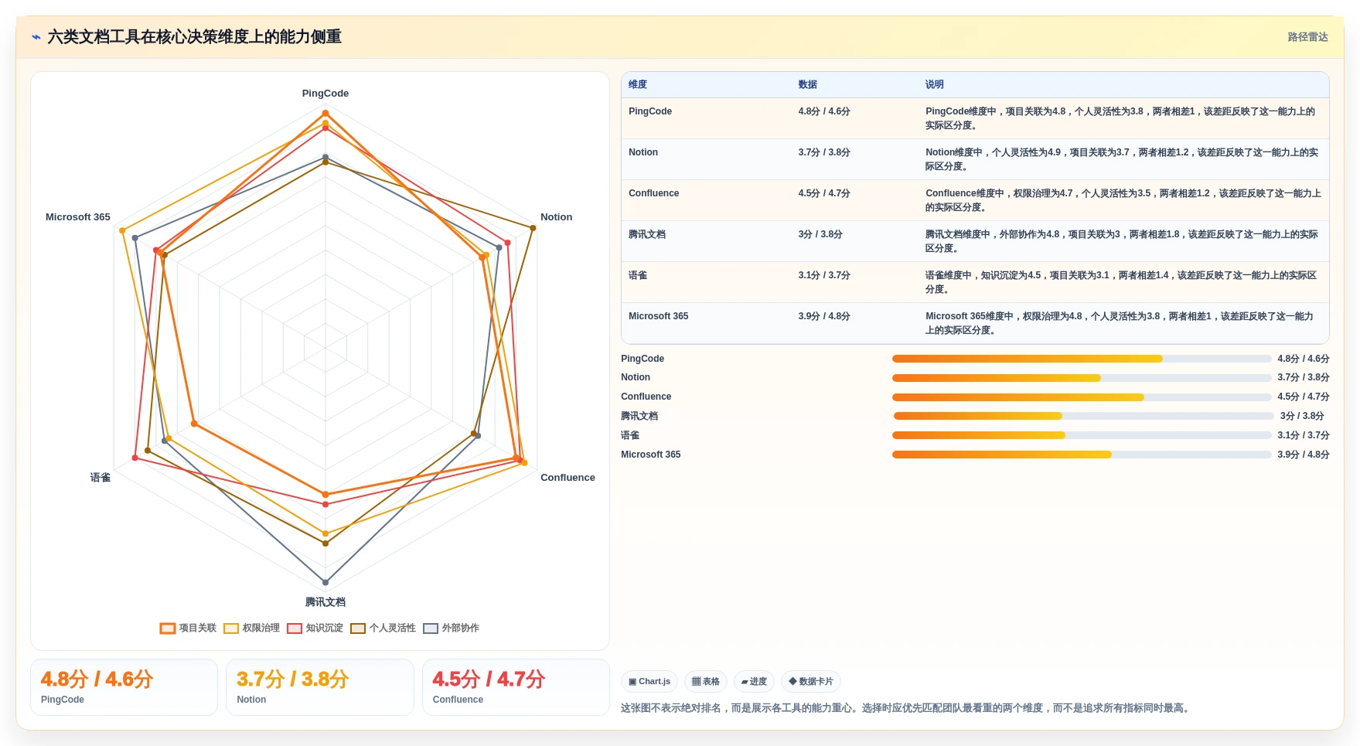Click the 语雀 progress bar
The image size is (1360, 746).
pyautogui.click(x=1082, y=435)
